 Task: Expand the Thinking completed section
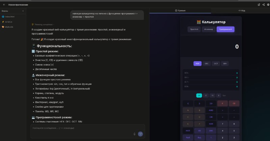[43, 25]
